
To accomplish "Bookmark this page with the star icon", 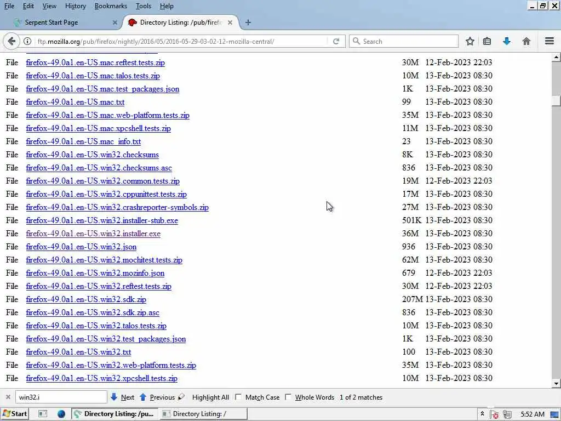I will click(470, 41).
